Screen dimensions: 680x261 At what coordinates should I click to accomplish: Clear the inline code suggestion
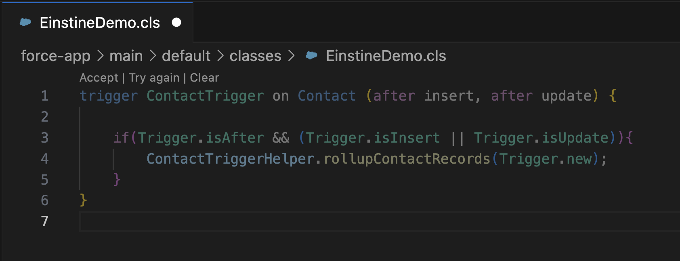205,77
